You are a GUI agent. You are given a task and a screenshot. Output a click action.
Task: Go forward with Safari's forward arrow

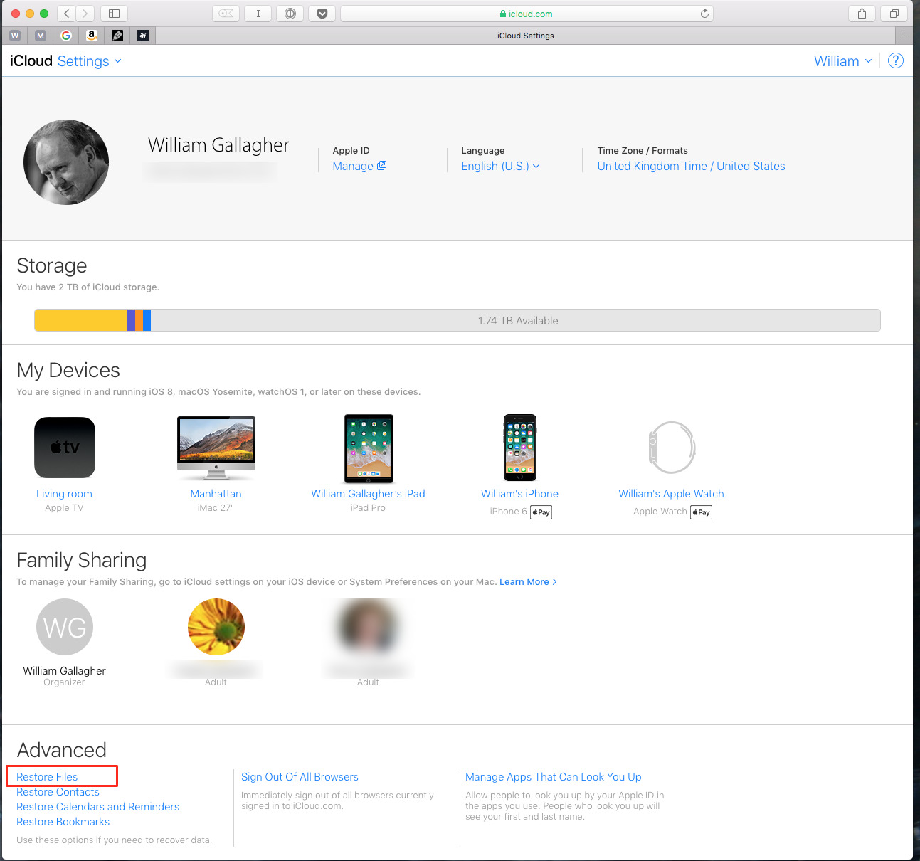click(x=85, y=14)
